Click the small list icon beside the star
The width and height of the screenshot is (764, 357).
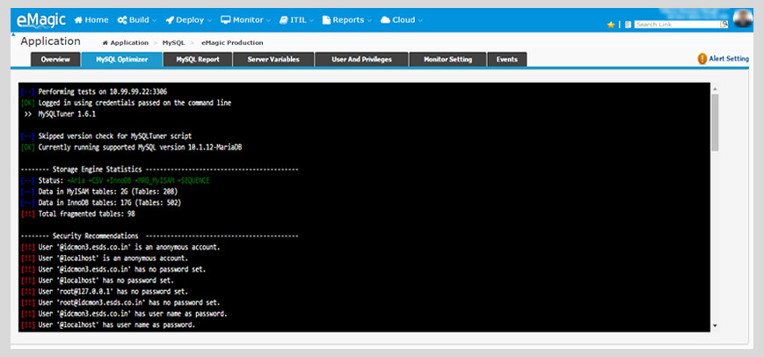628,25
